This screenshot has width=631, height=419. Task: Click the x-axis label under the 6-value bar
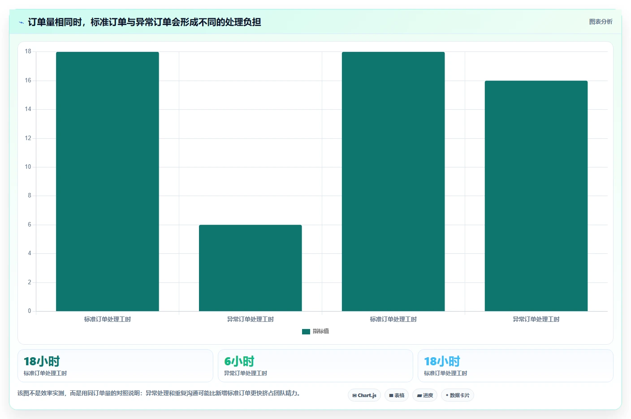[x=251, y=319]
